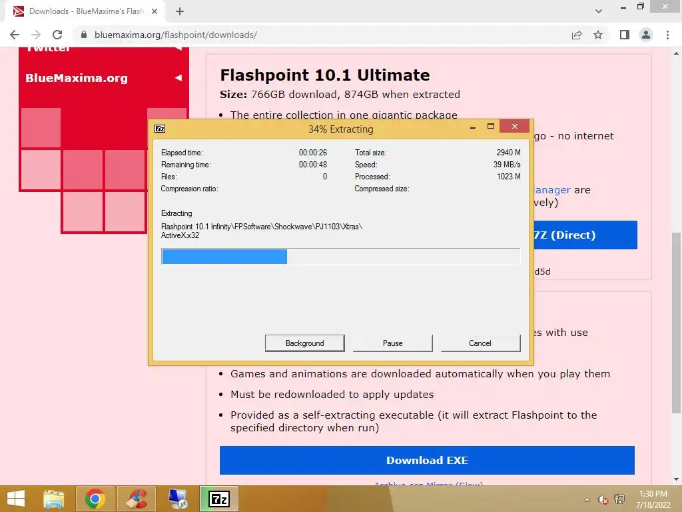The width and height of the screenshot is (682, 512).
Task: Open the tab search chevron in Chrome
Action: pyautogui.click(x=599, y=11)
